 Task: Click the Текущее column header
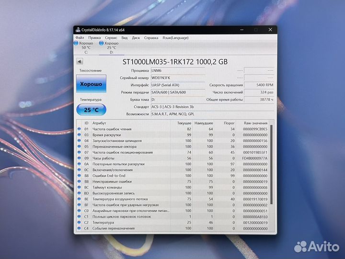click(x=184, y=123)
